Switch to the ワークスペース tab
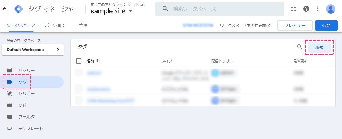The width and height of the screenshot is (342, 139). (x=21, y=25)
